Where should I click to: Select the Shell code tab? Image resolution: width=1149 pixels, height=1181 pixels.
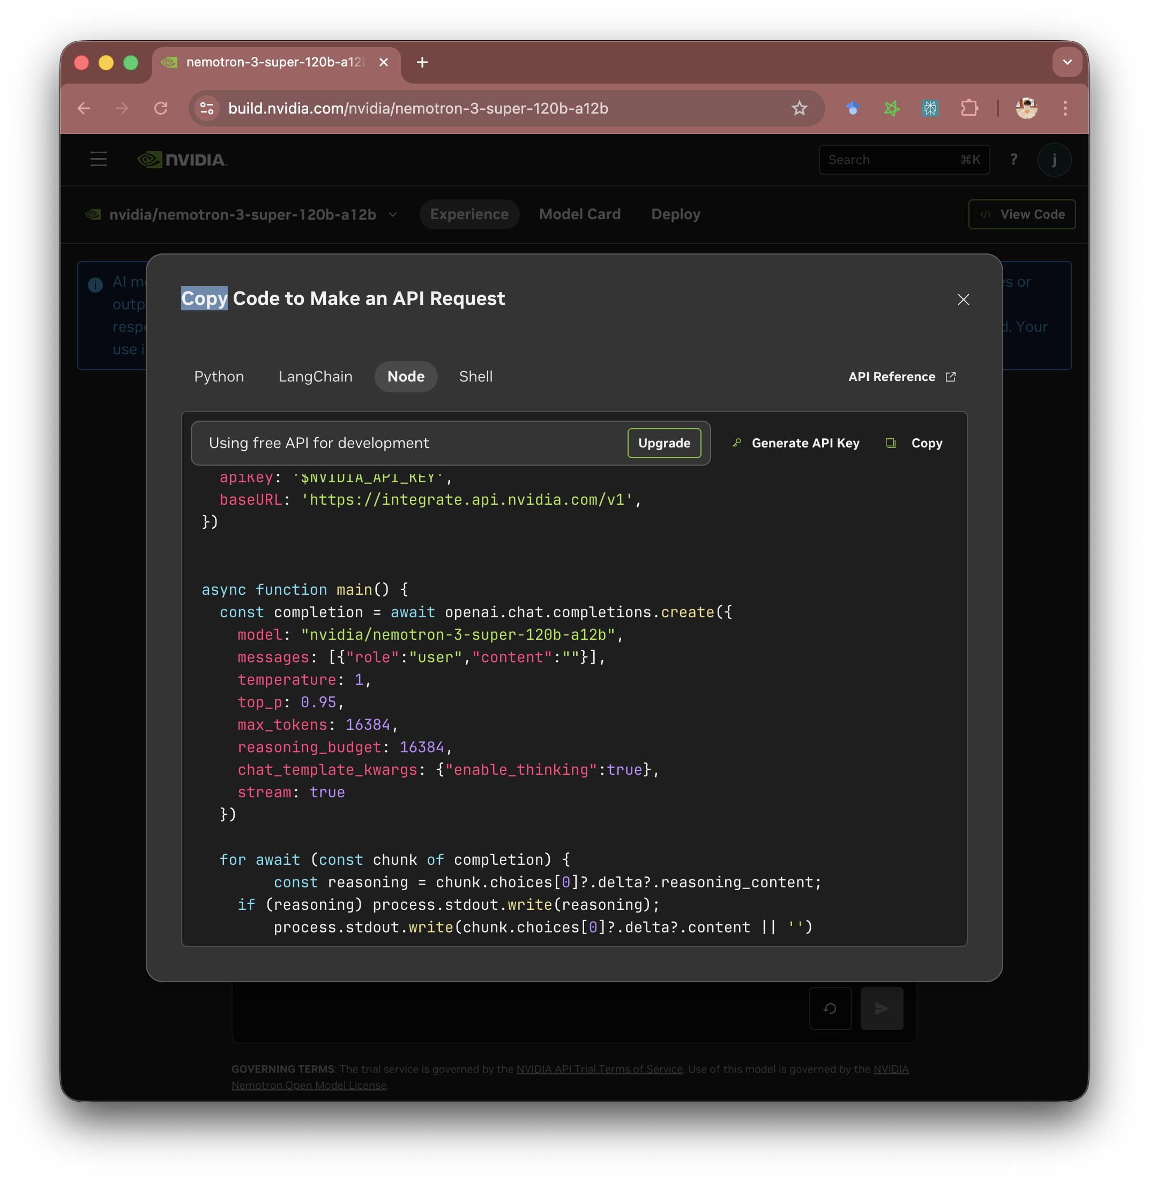pos(475,377)
